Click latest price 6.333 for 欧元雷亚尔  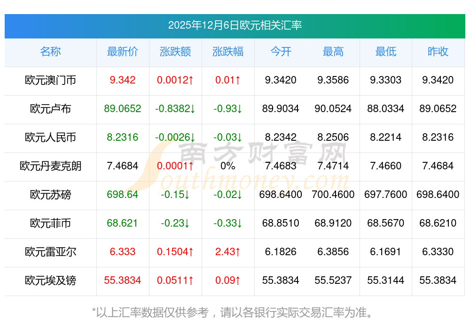123,251
